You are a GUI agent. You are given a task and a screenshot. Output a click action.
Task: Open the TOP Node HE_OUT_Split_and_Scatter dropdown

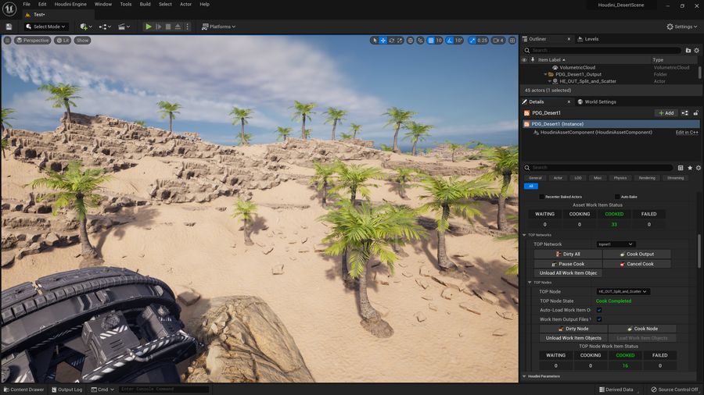coord(623,291)
